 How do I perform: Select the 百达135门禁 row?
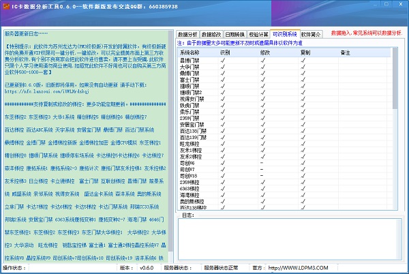284,131
